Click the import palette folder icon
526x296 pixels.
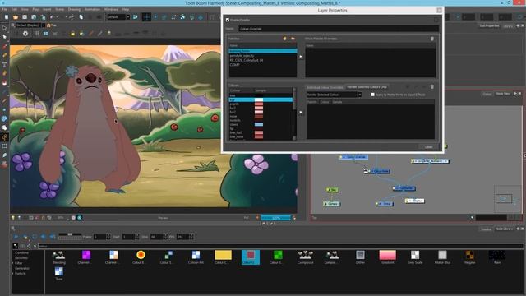(x=293, y=39)
